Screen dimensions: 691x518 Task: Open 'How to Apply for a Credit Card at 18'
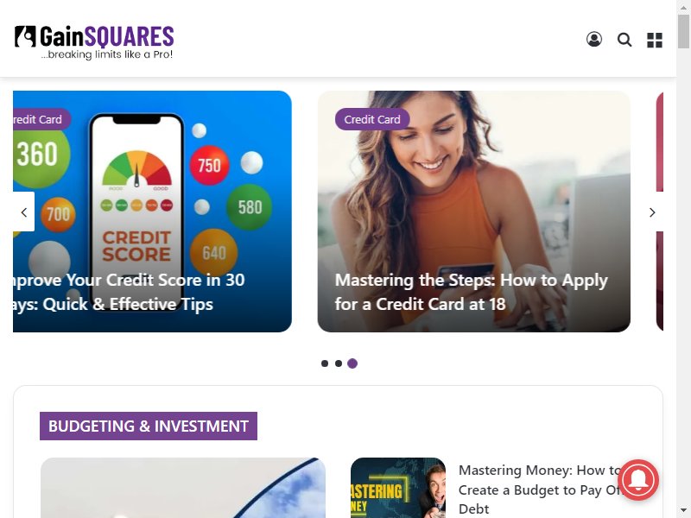[x=471, y=292]
